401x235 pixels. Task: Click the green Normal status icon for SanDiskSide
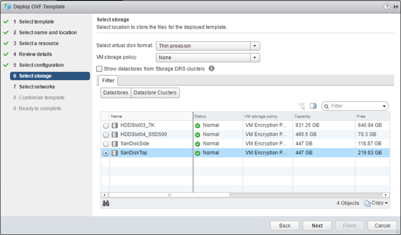197,144
